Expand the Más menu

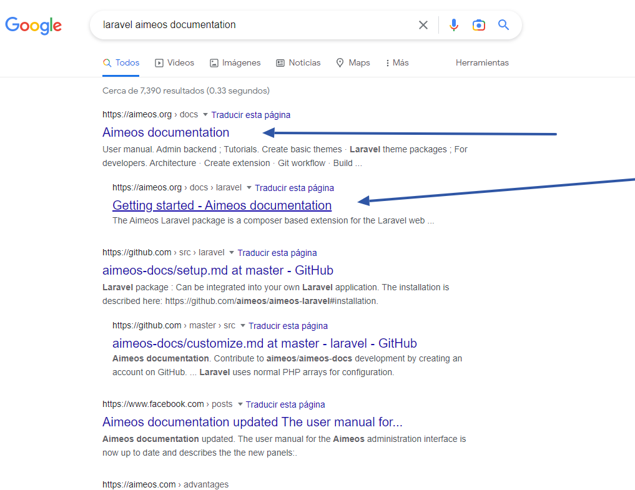[x=397, y=63]
